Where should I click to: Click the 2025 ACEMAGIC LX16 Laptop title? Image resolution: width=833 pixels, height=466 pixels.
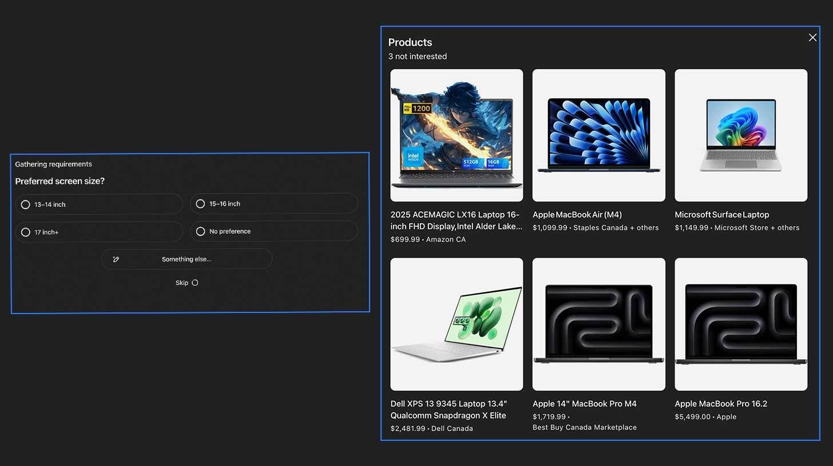[456, 220]
